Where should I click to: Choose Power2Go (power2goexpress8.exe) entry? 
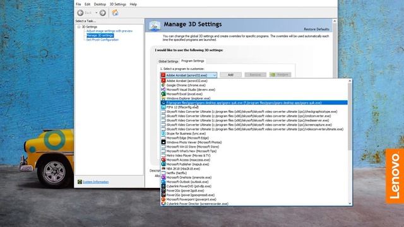coord(254,195)
